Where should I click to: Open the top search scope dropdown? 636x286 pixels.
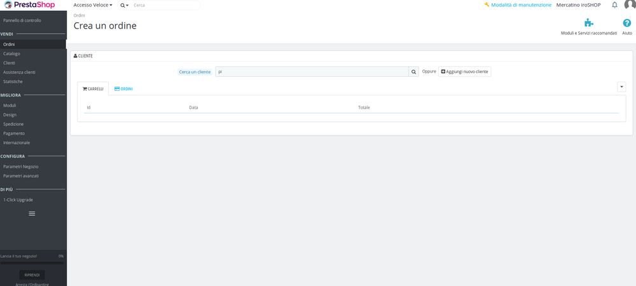pyautogui.click(x=125, y=5)
